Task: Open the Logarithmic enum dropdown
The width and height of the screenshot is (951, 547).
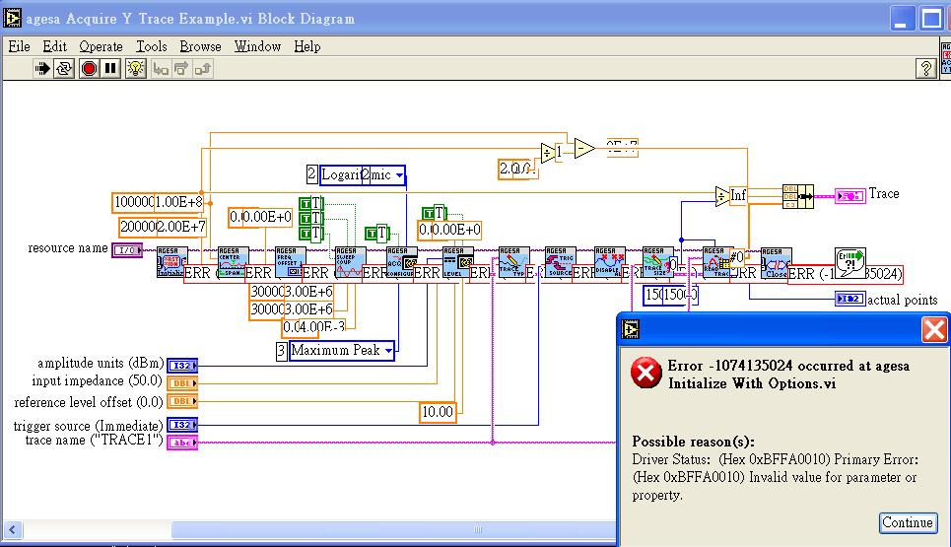Action: [x=399, y=174]
